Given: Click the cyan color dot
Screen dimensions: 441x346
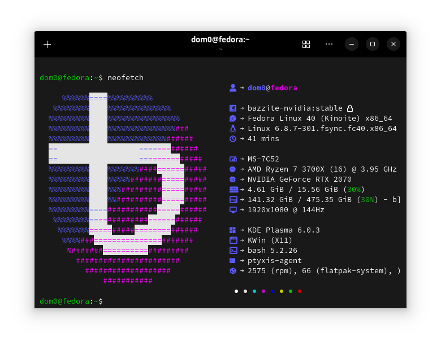Looking at the screenshot, I should pyautogui.click(x=254, y=291).
